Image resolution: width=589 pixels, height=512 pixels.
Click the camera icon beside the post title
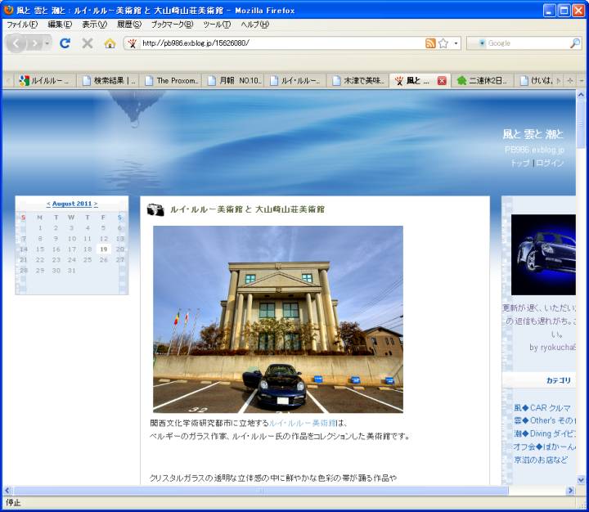[x=155, y=210]
